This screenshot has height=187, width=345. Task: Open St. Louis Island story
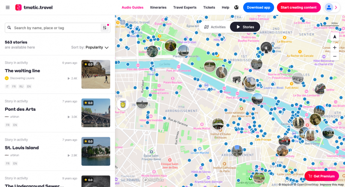pyautogui.click(x=22, y=148)
